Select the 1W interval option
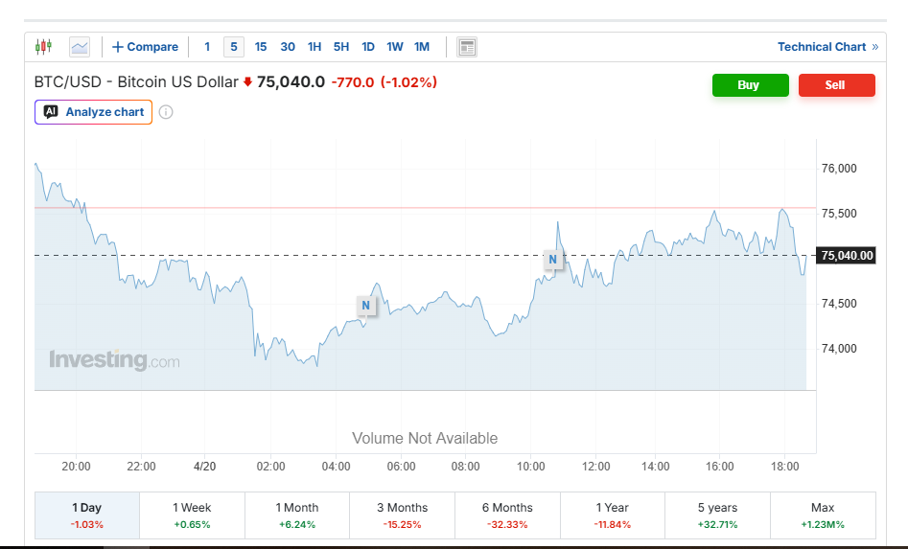Viewport: 908px width, 549px height. (395, 47)
